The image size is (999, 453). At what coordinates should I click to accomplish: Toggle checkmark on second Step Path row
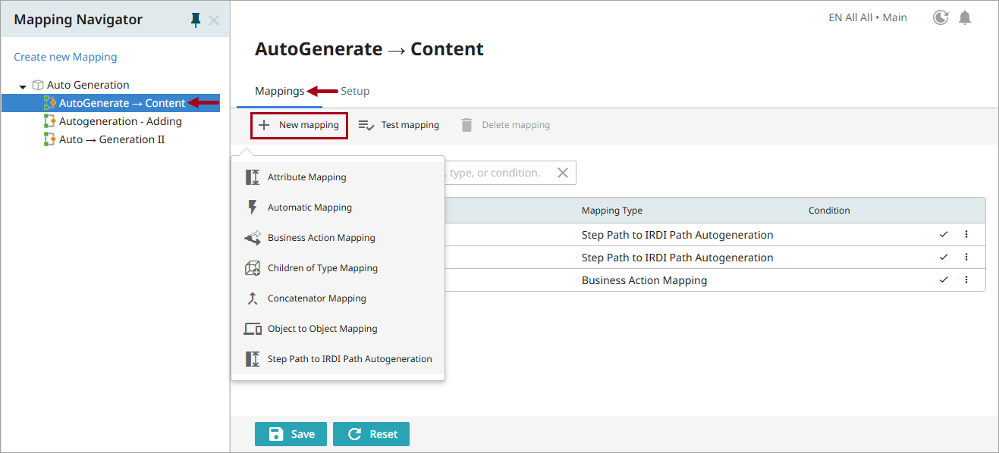(x=944, y=258)
